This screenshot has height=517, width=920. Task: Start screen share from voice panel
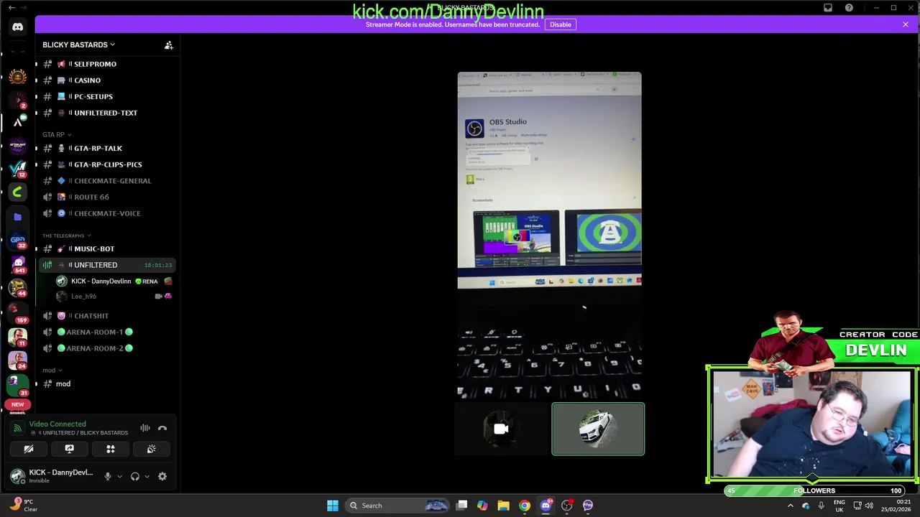70,449
